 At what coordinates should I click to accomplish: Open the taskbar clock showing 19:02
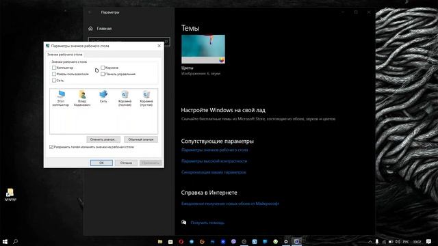[x=417, y=242]
